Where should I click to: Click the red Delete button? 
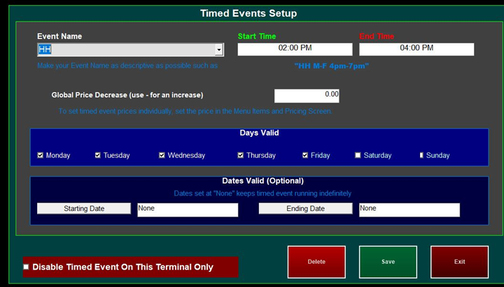click(x=316, y=262)
